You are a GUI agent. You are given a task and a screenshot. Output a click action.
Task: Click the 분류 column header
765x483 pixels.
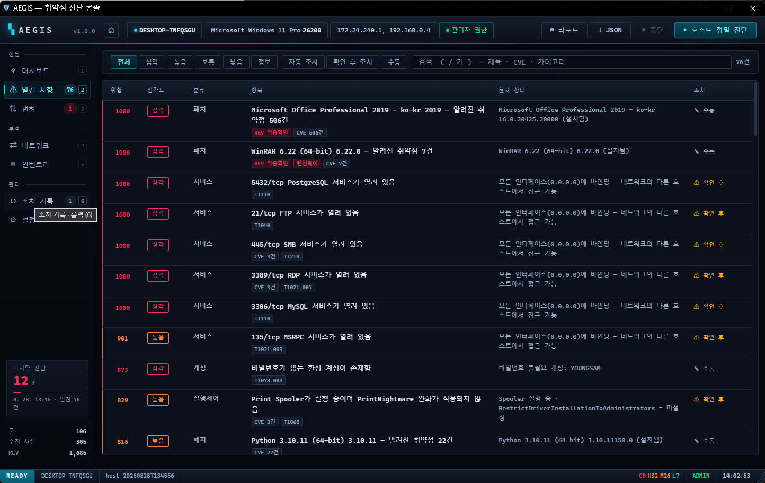click(x=199, y=90)
